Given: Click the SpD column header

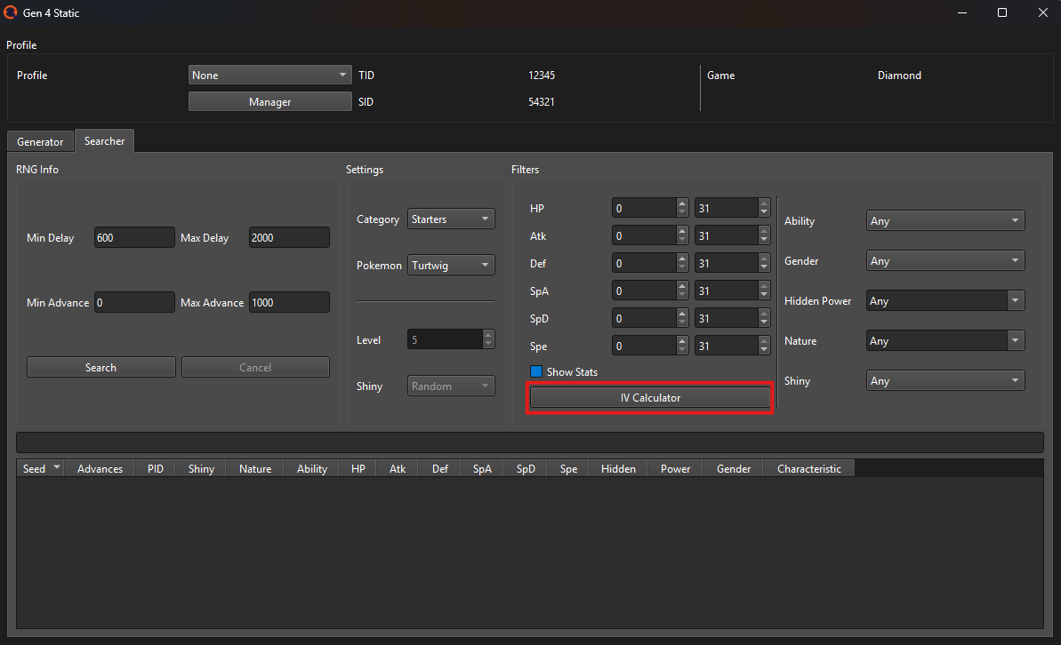Looking at the screenshot, I should click(x=526, y=468).
